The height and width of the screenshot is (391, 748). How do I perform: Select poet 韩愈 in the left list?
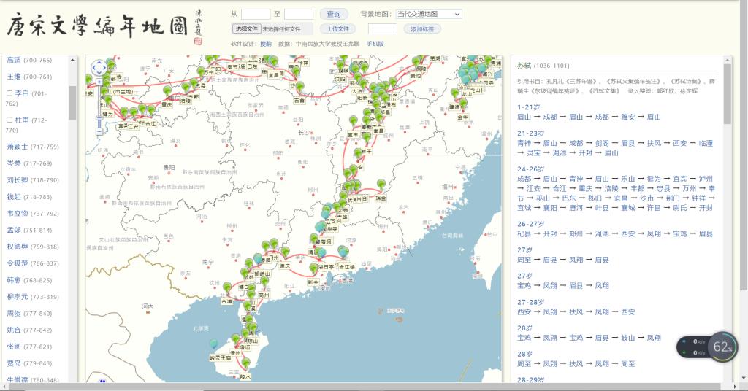14,280
